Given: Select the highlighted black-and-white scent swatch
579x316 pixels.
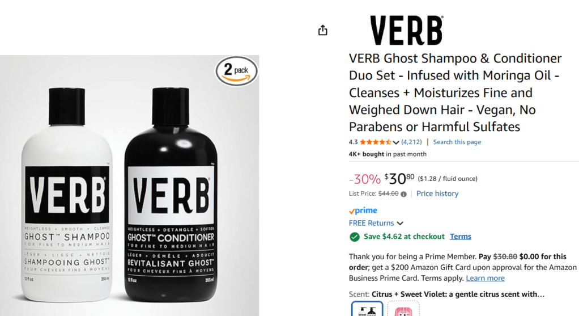Looking at the screenshot, I should 367,309.
